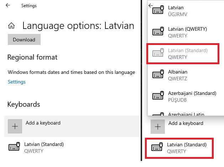The image size is (224, 167).
Task: Click keyboard icon next to Albanian
Action: [x=158, y=75]
